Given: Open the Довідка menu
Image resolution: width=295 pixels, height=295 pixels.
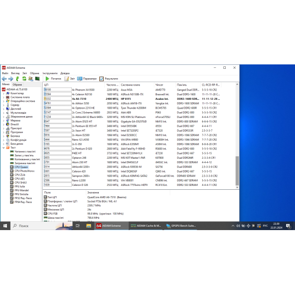Looking at the screenshot, I should point(65,73).
